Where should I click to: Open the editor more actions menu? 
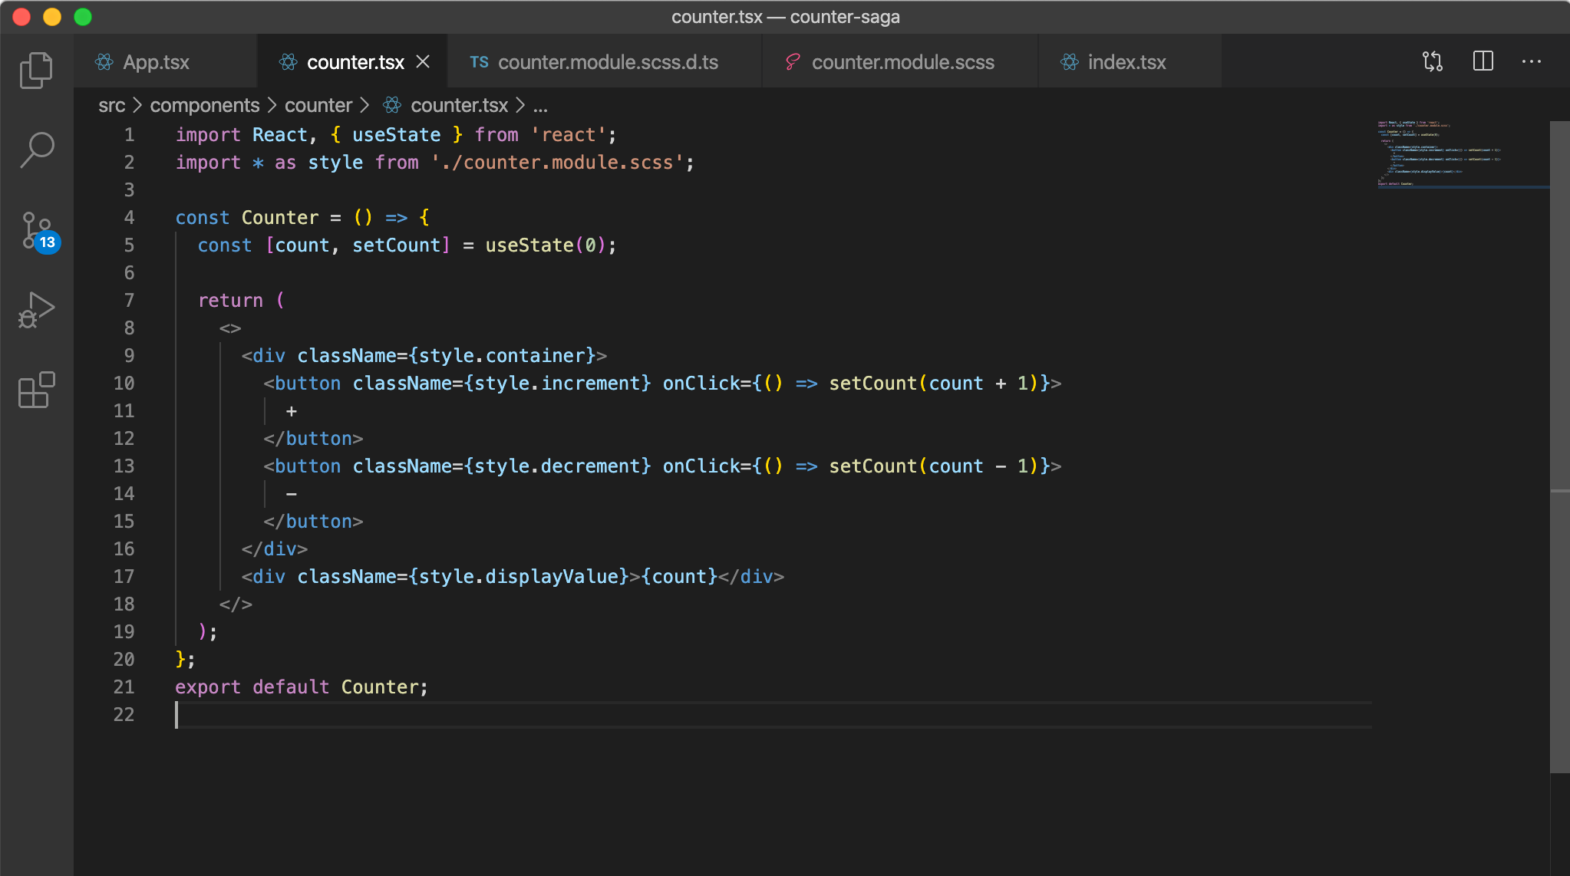click(1532, 61)
